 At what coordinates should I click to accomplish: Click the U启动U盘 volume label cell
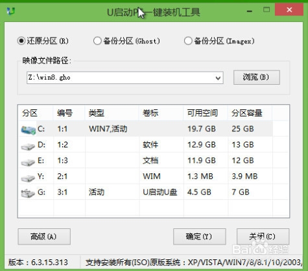tap(160, 192)
